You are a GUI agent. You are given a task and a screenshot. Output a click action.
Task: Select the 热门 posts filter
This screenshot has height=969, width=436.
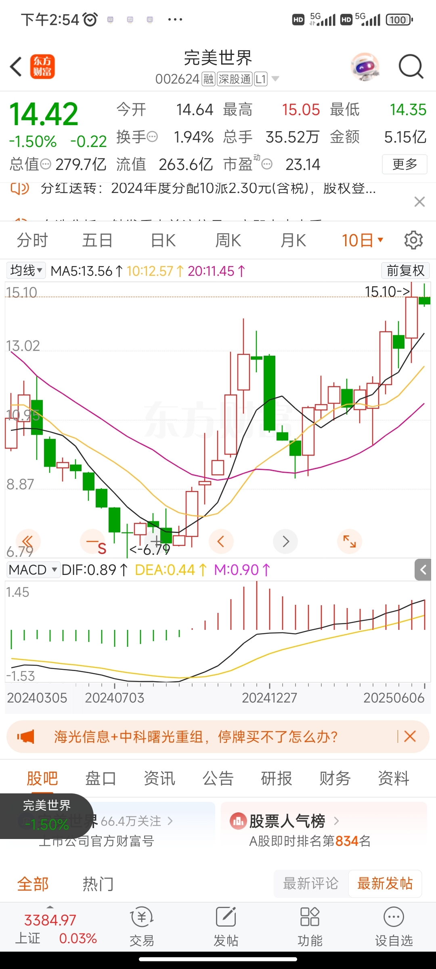point(98,884)
